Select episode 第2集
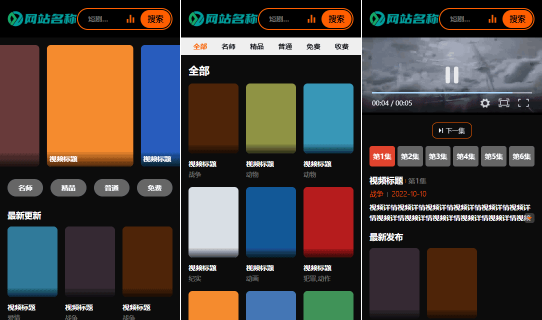Screen dimensions: 542x320 410,156
